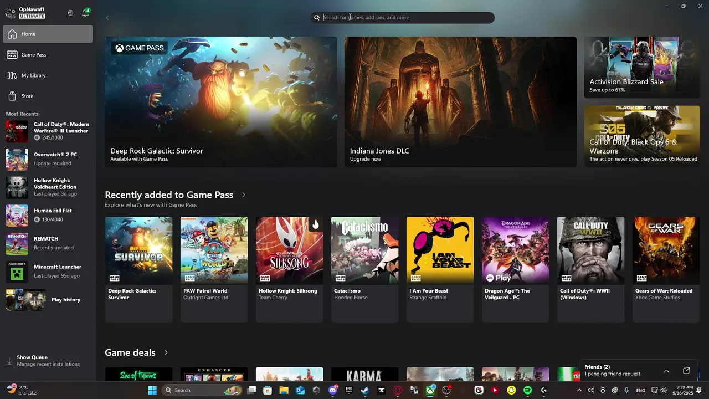This screenshot has width=709, height=399.
Task: Open the microphone tray icon
Action: click(x=627, y=390)
